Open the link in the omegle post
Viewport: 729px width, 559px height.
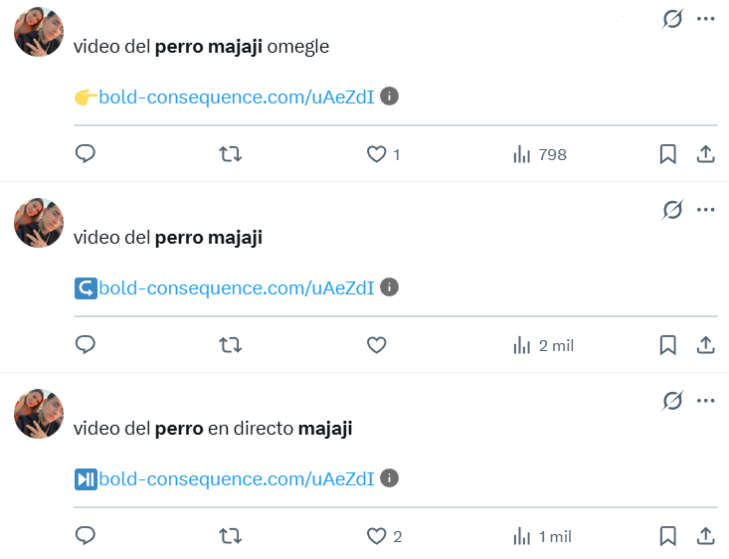click(x=237, y=96)
